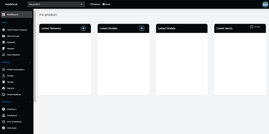269x134 pixels.
Task: Click the Recipes icon in sidebar
Action: pos(4,48)
